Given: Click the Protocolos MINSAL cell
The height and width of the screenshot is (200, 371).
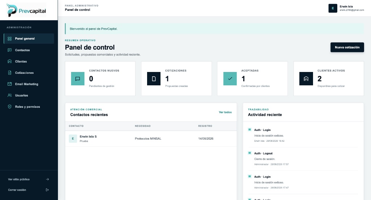Looking at the screenshot, I should [x=148, y=139].
